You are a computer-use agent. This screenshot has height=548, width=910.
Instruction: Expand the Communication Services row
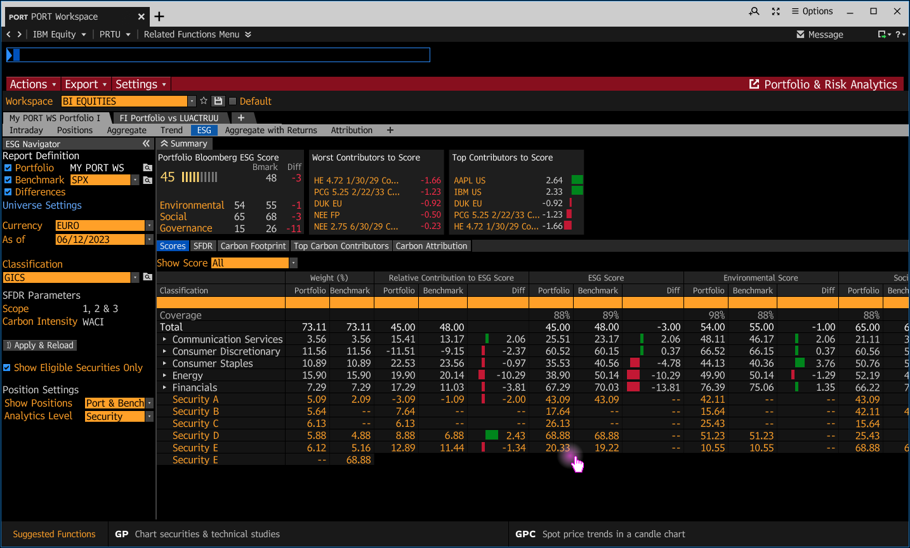[x=164, y=339]
